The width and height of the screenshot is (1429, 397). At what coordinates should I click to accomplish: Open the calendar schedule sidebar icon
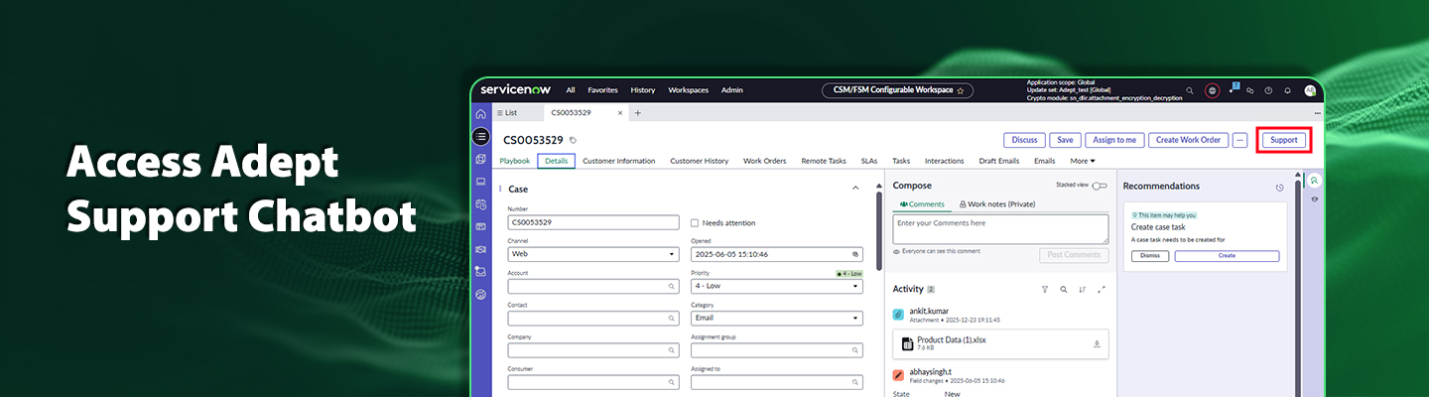pyautogui.click(x=481, y=204)
